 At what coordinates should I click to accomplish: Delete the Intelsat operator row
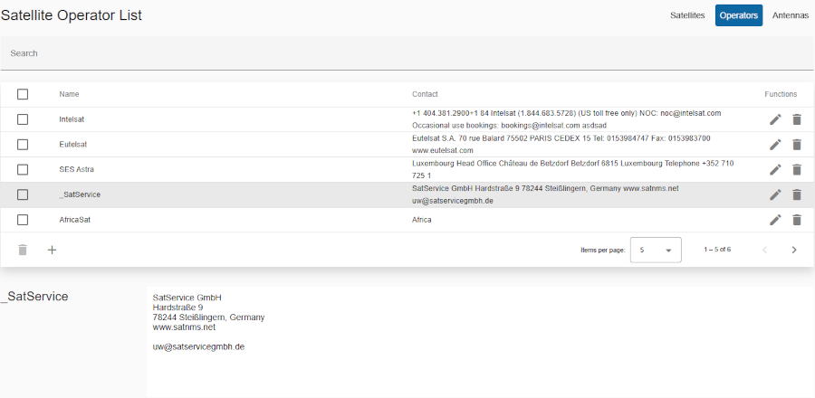click(x=797, y=119)
